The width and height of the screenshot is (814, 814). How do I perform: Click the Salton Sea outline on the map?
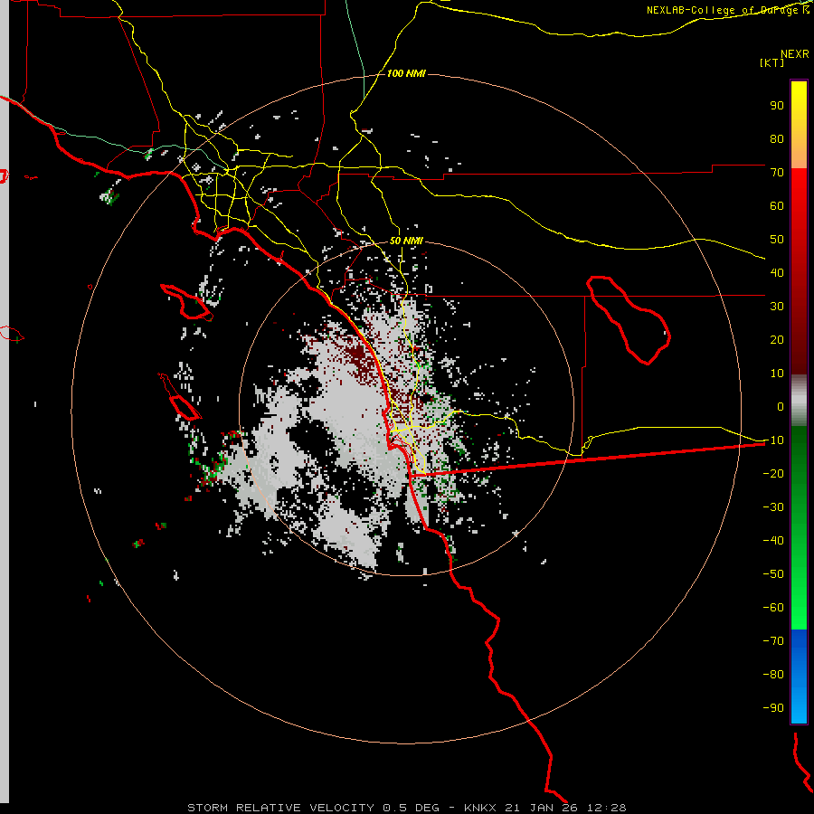tap(629, 320)
